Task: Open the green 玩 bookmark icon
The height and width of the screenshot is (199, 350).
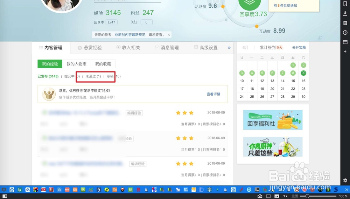Action: tap(83, 190)
